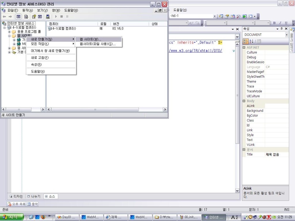Collapse the 문서 property category

244,150
